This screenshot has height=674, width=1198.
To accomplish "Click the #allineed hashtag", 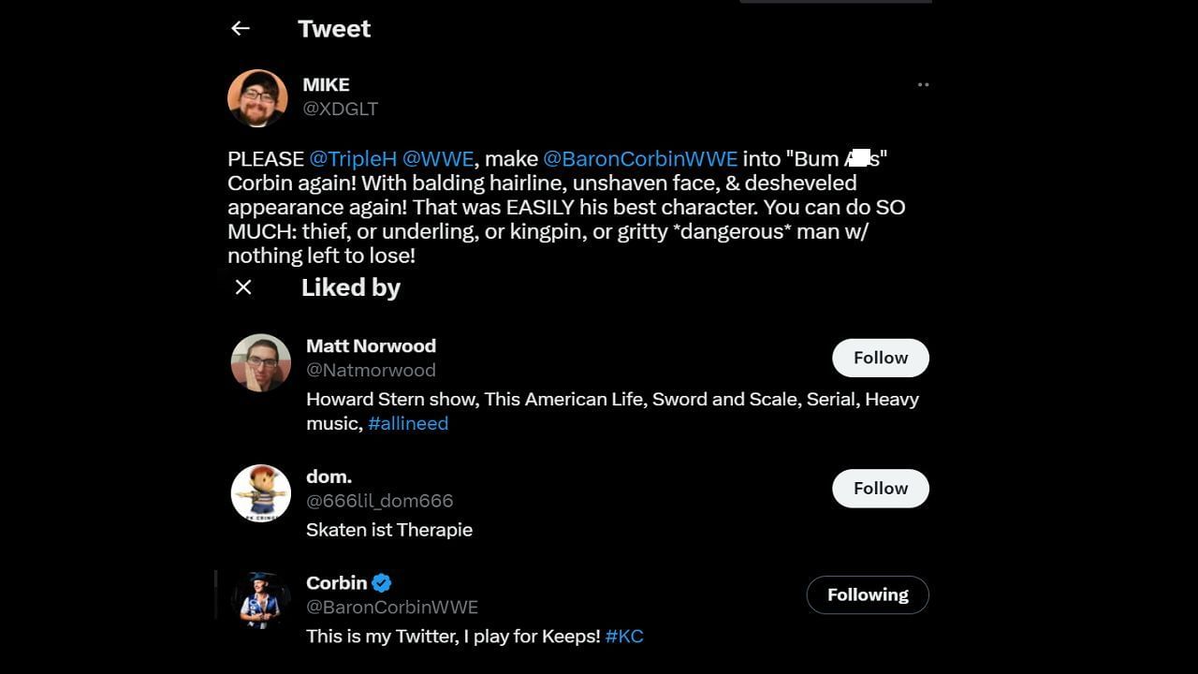I will [x=408, y=423].
